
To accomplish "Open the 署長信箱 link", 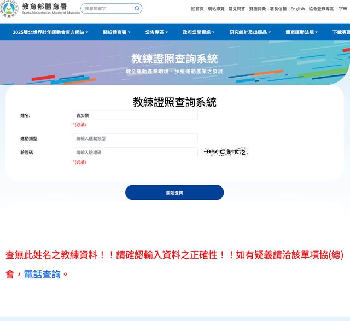I will pos(278,9).
